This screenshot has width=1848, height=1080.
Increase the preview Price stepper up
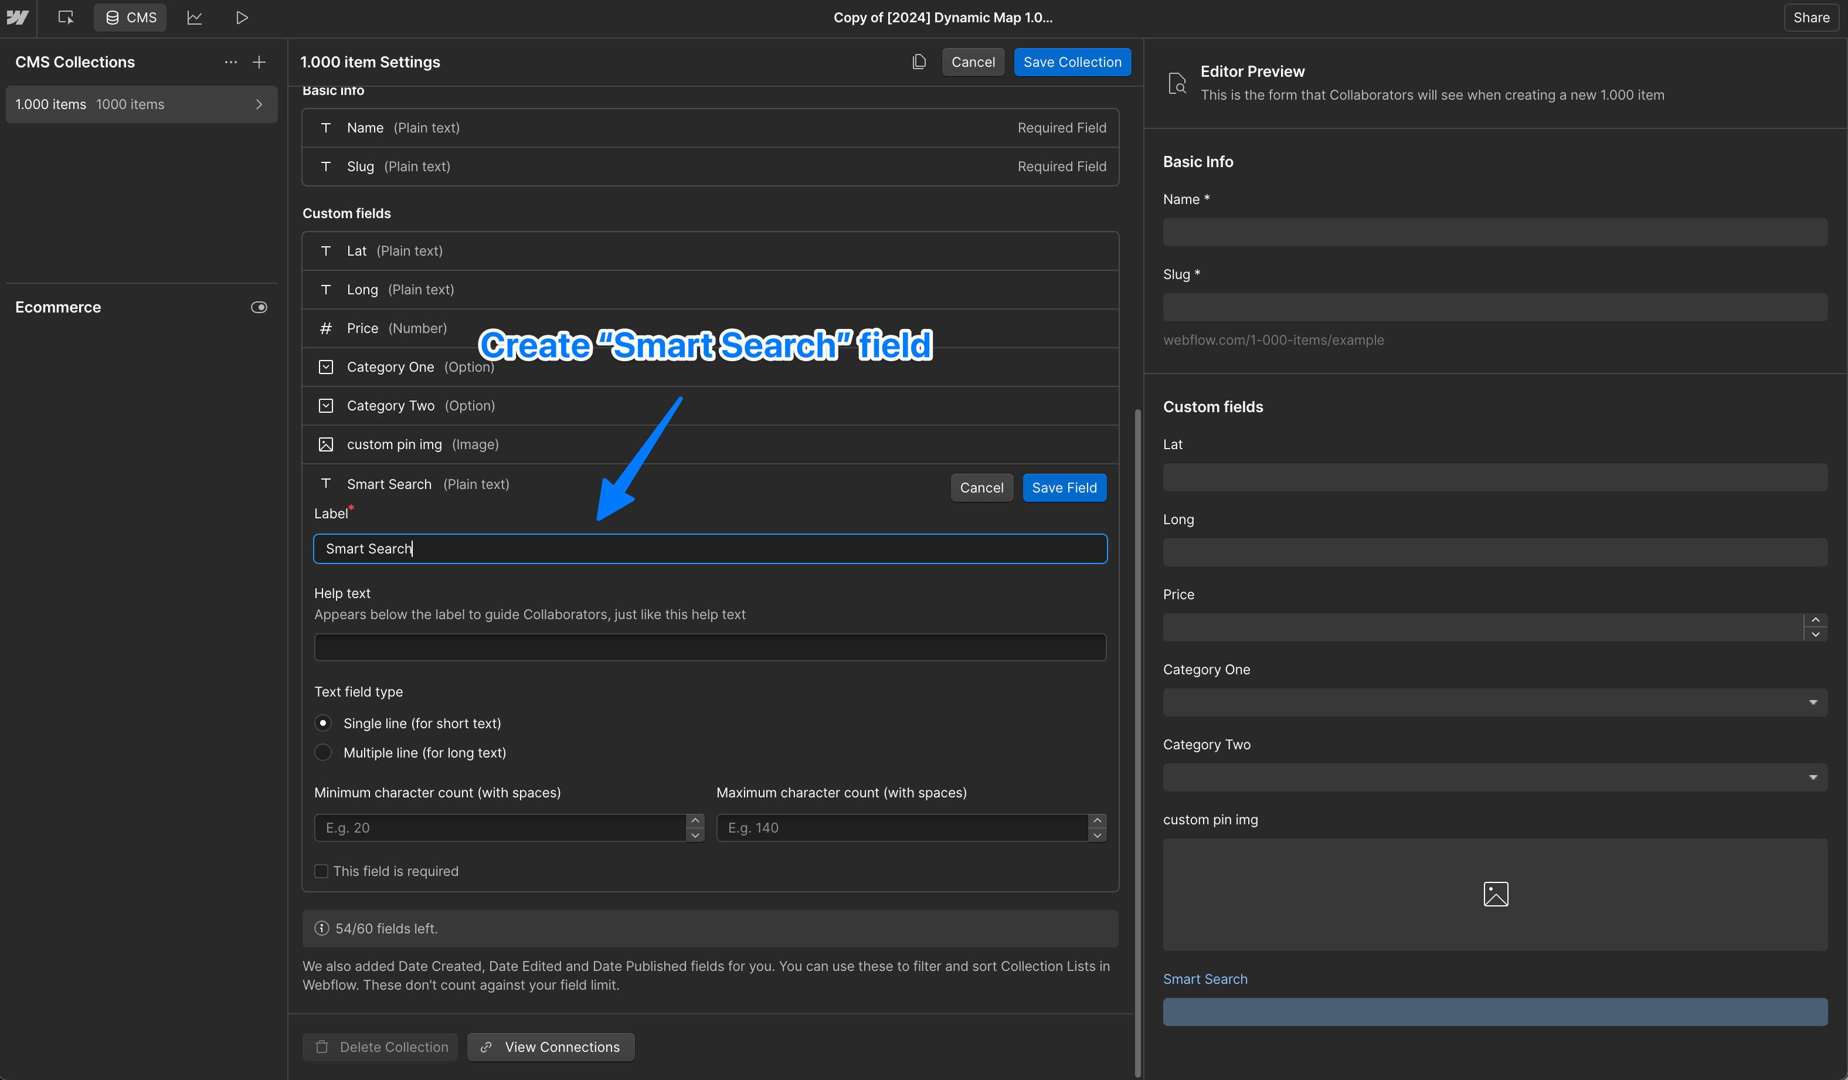[x=1815, y=620]
